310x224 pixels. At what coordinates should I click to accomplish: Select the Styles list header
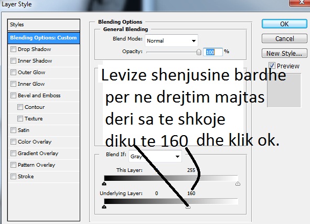point(44,25)
